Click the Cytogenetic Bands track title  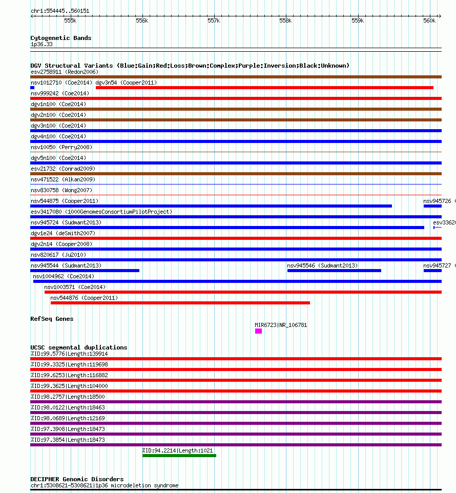coord(61,38)
